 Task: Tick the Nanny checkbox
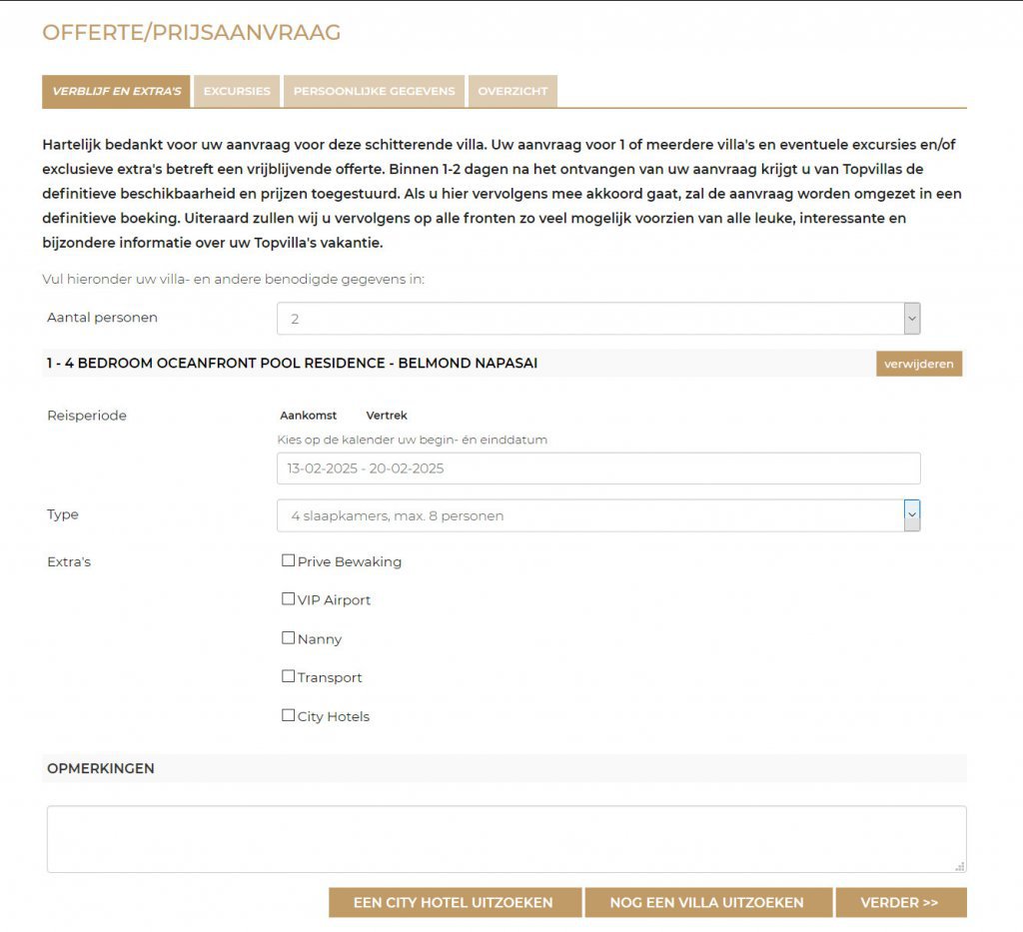(x=288, y=638)
